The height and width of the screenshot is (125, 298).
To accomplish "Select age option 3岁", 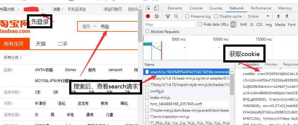I will 55,92.
